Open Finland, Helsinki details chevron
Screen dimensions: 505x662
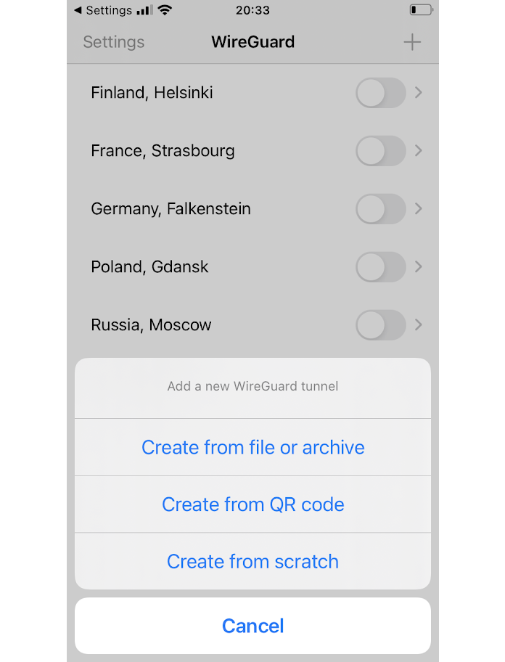(418, 92)
